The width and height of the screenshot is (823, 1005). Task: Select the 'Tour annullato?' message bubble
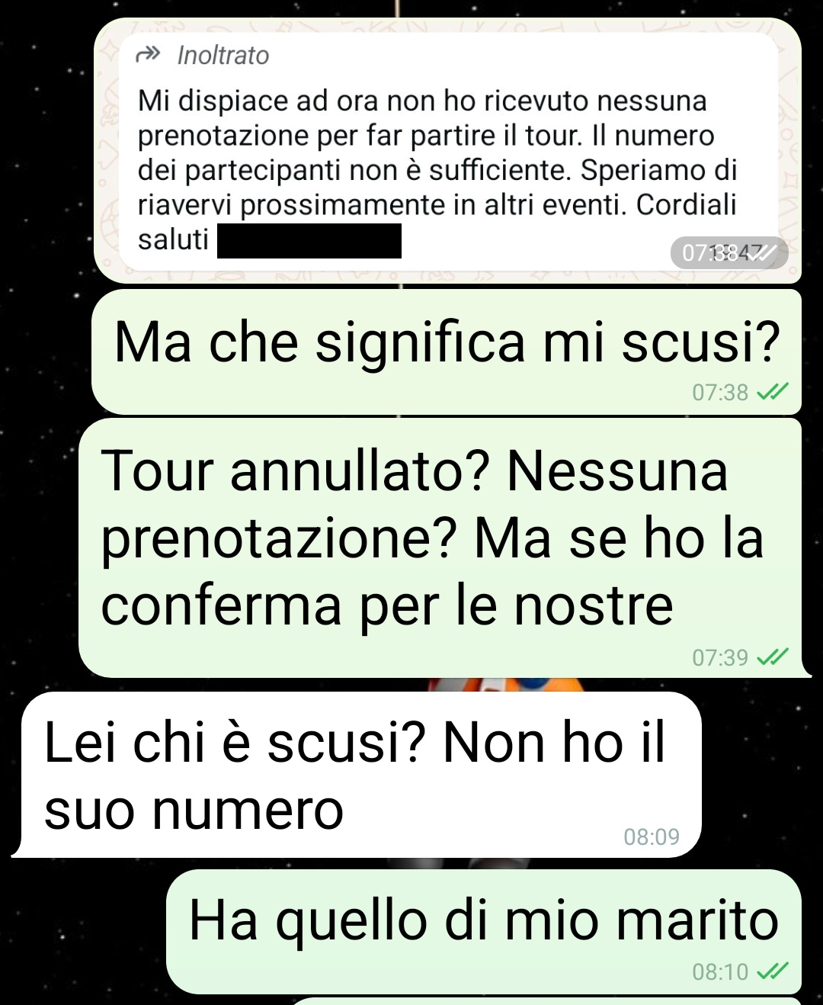tap(440, 547)
